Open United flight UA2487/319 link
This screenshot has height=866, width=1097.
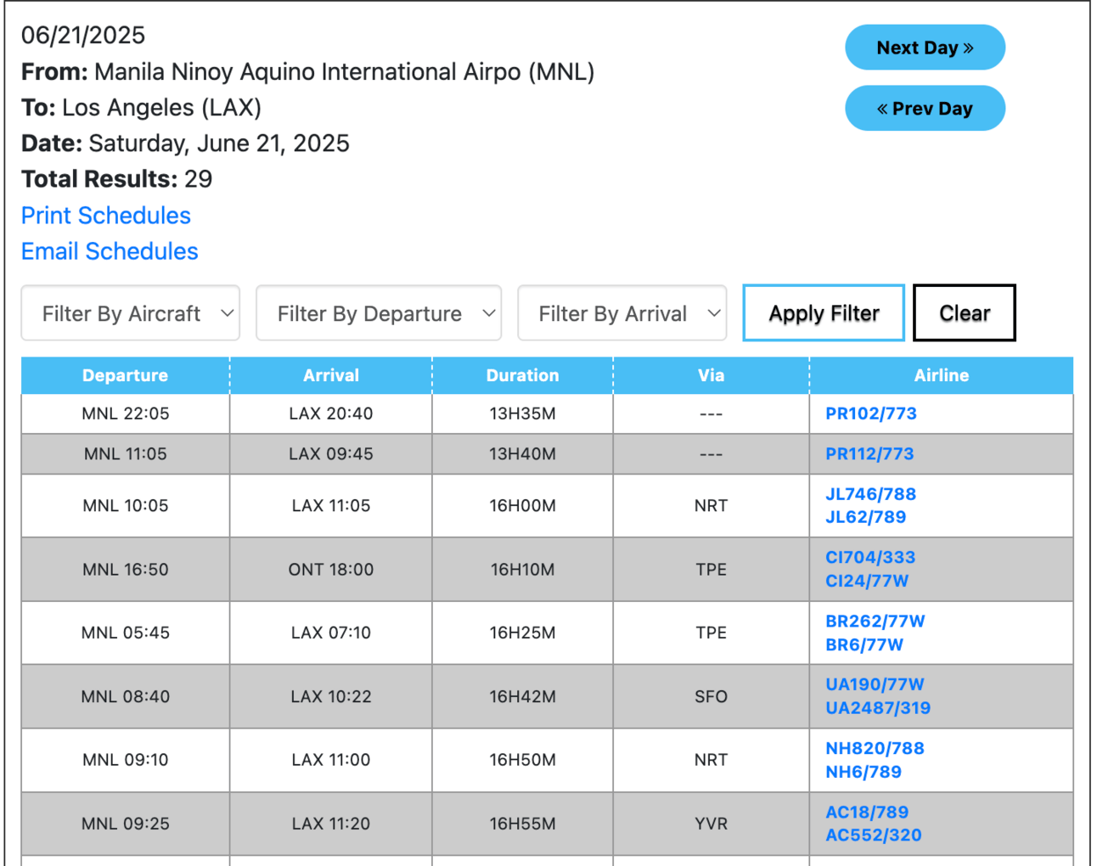click(878, 708)
